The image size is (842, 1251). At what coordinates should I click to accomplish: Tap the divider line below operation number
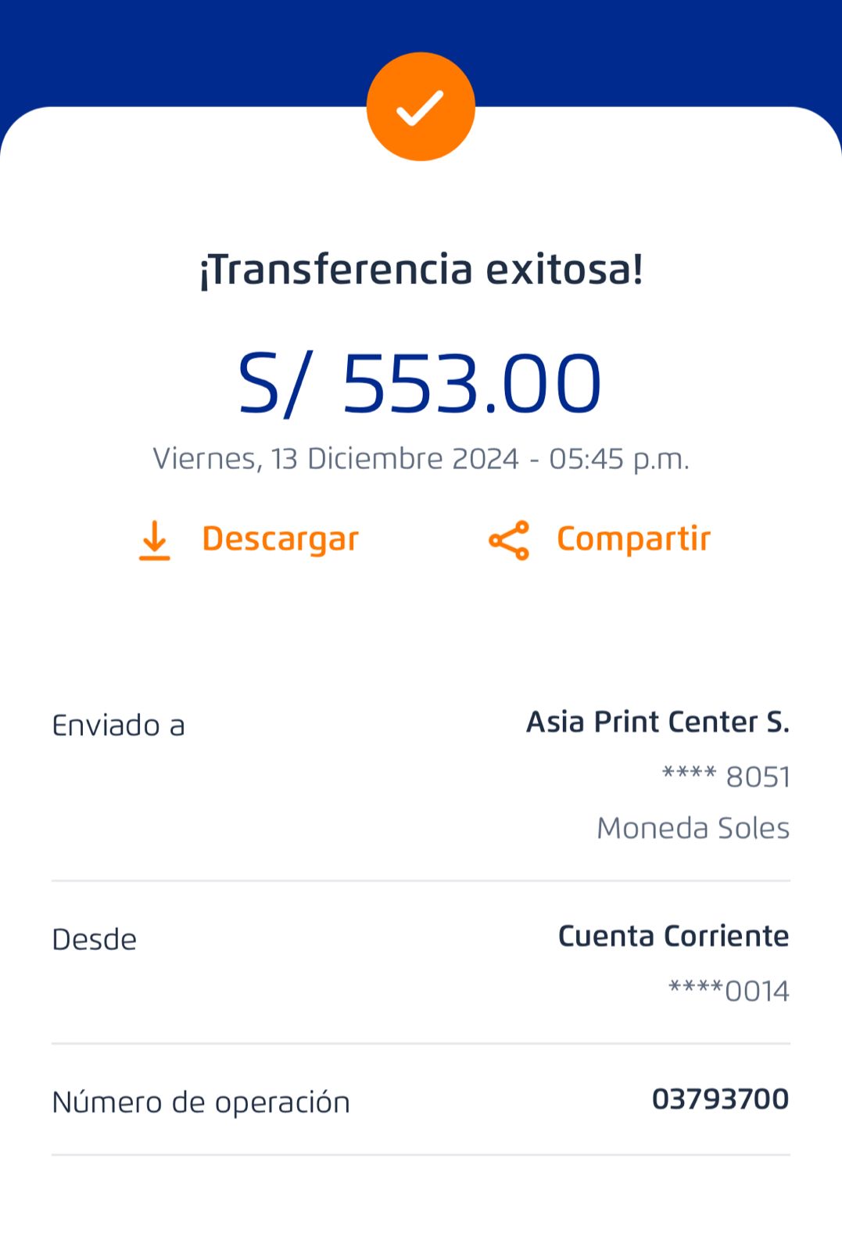pos(421,1154)
